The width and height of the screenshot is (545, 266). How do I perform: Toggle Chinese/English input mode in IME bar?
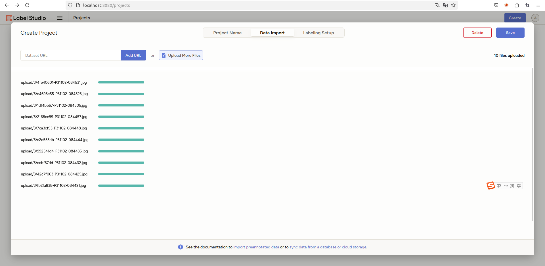coord(499,186)
